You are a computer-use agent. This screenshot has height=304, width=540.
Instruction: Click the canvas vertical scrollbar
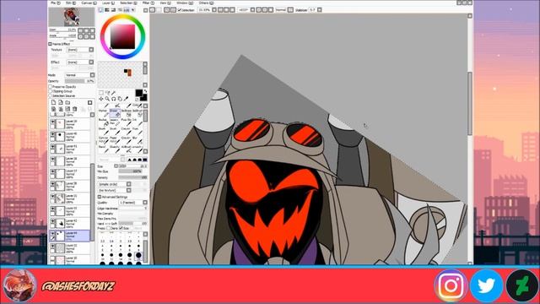[x=470, y=103]
